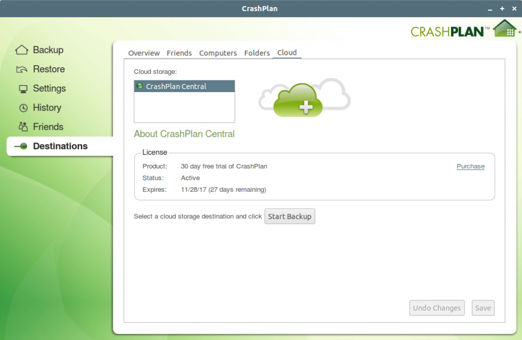Open the Computers tab

(x=218, y=53)
